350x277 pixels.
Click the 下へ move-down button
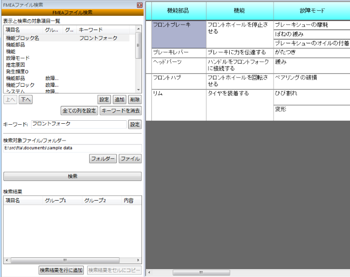click(26, 100)
